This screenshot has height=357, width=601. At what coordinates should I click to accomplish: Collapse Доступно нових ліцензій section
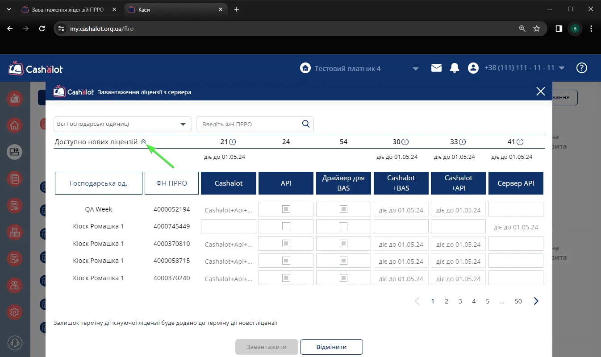[143, 141]
